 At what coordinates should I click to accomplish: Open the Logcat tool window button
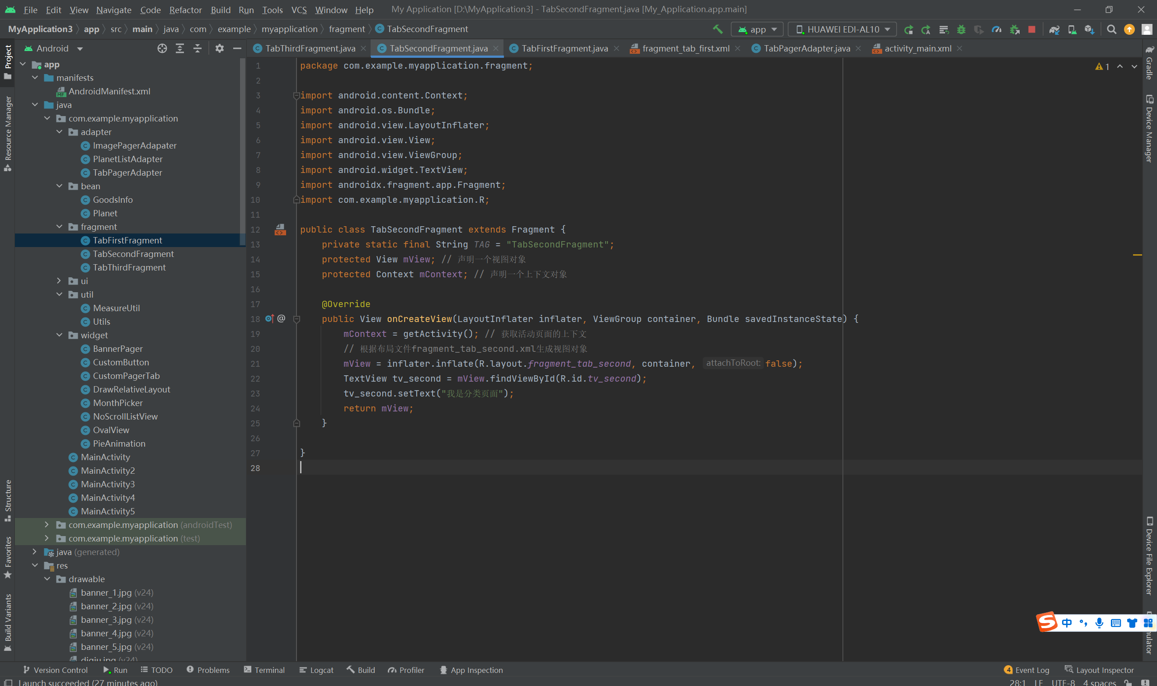tap(316, 670)
